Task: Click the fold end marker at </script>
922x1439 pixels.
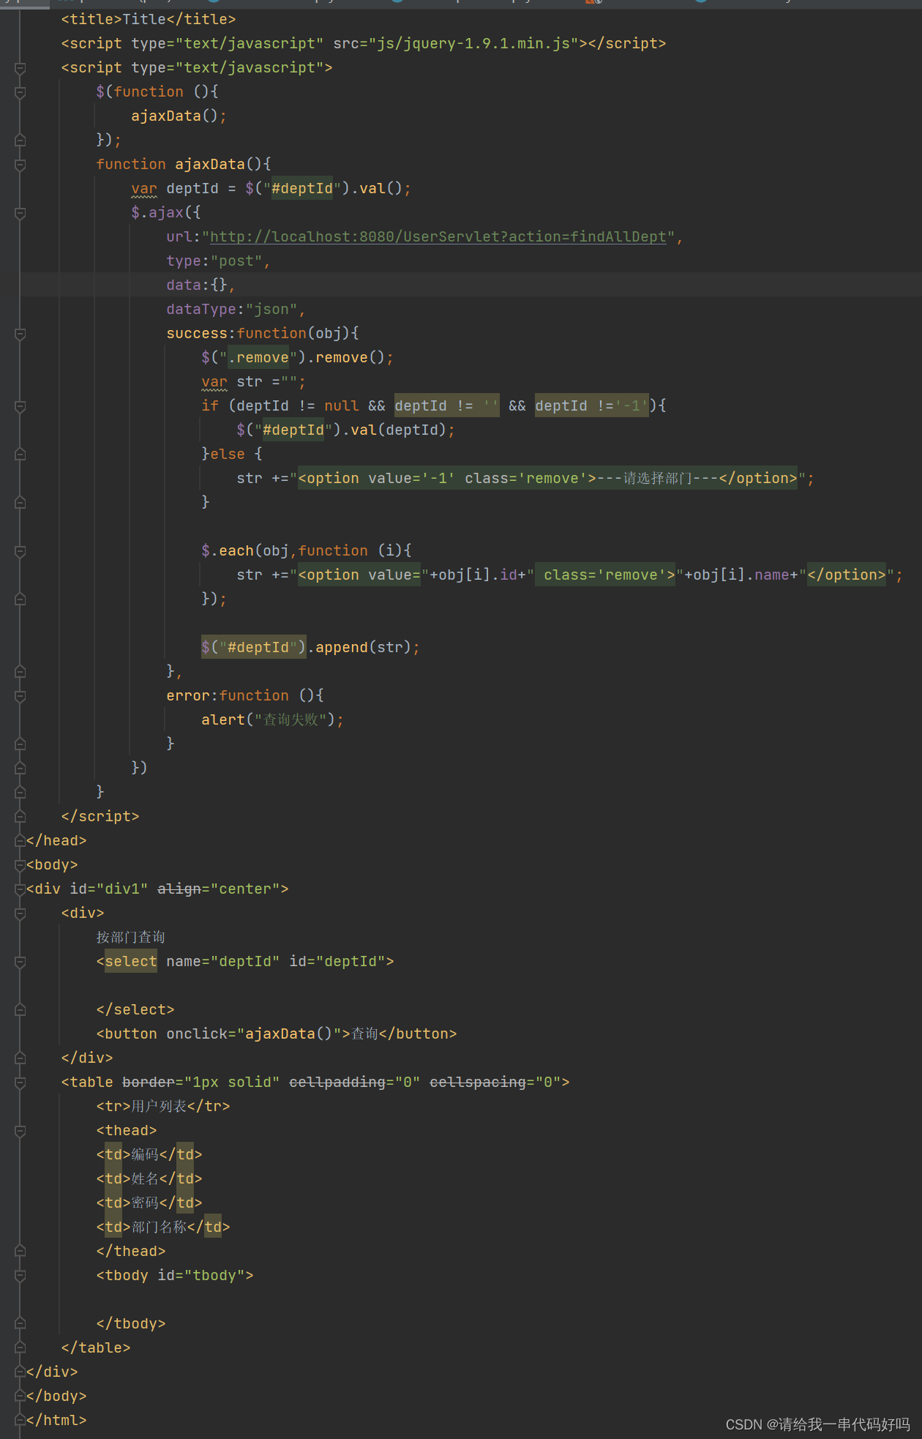Action: (x=20, y=817)
